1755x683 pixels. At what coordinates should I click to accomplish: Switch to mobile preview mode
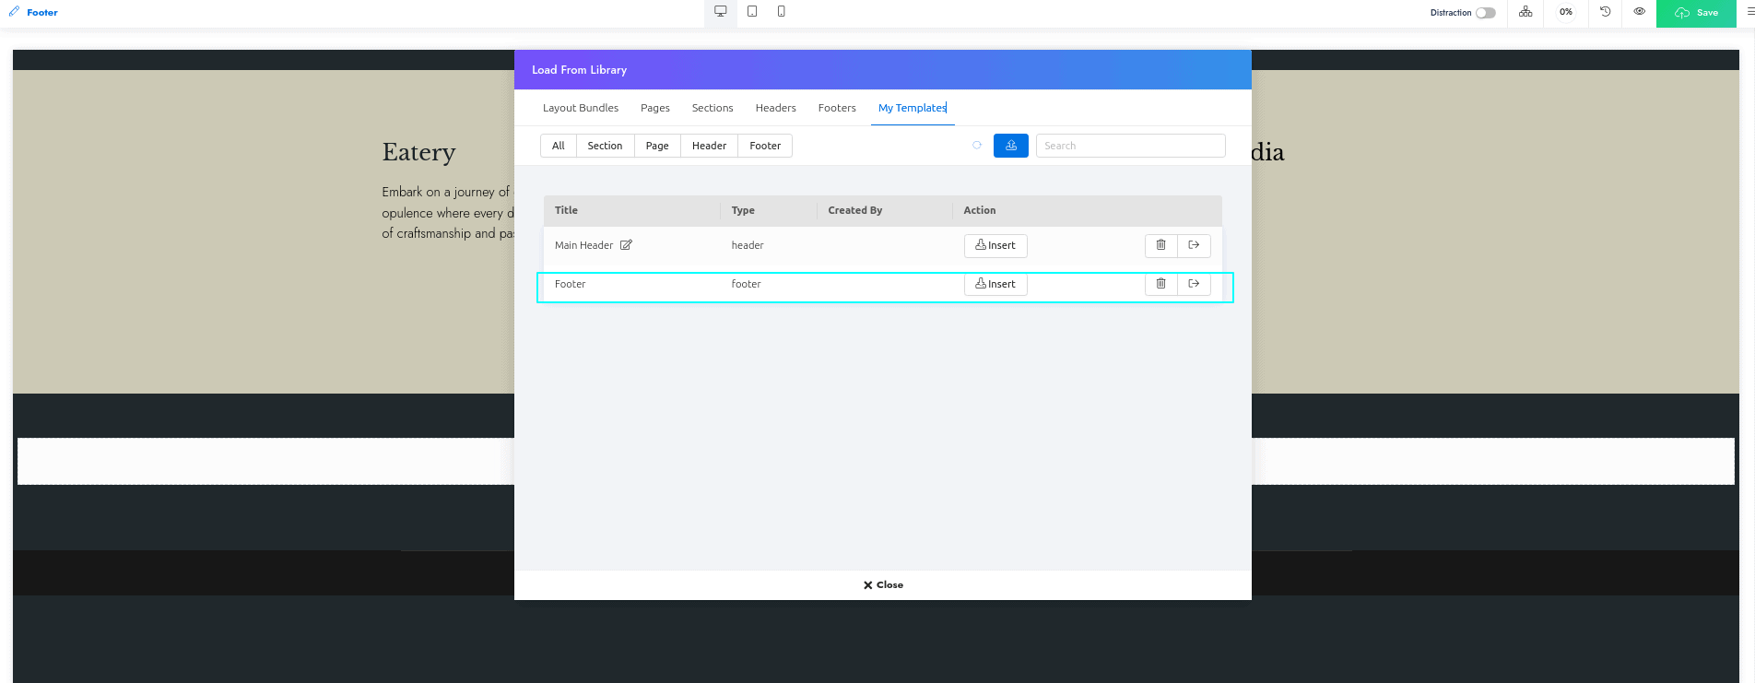pyautogui.click(x=782, y=12)
